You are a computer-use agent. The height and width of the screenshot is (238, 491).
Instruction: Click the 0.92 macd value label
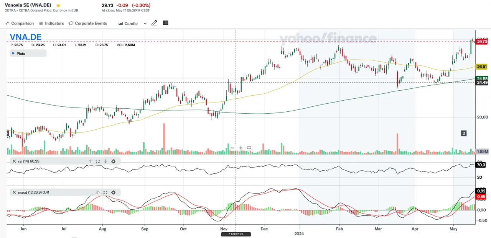[x=481, y=191]
